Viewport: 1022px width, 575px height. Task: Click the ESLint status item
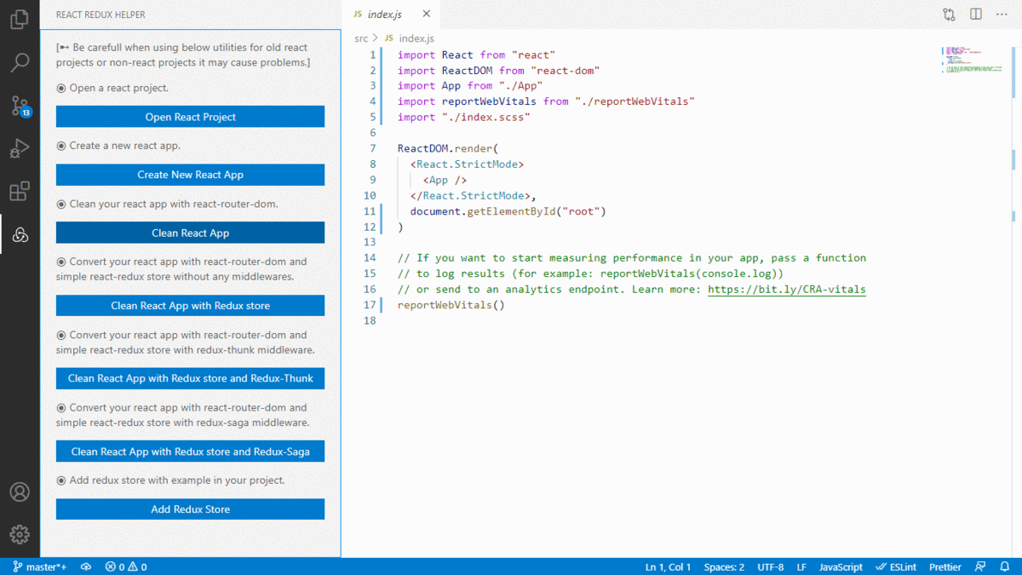tap(897, 566)
